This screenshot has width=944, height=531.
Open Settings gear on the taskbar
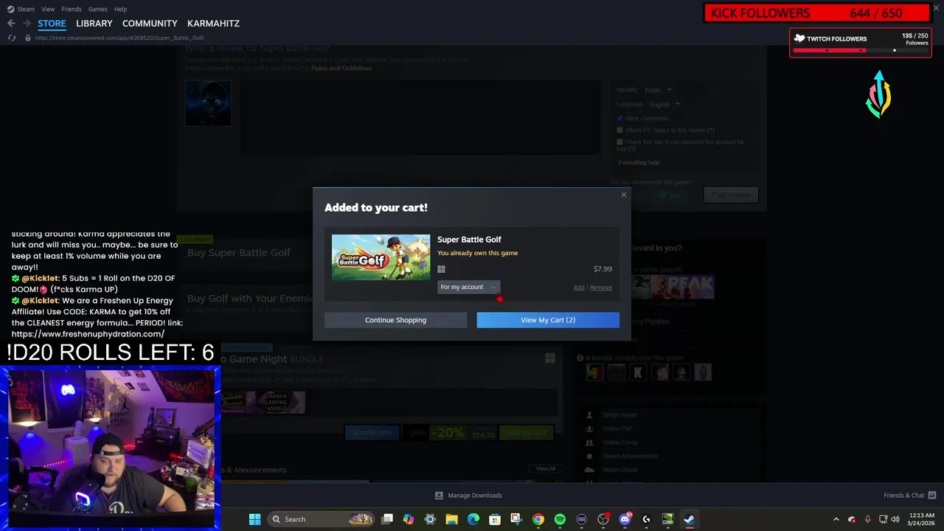[430, 519]
